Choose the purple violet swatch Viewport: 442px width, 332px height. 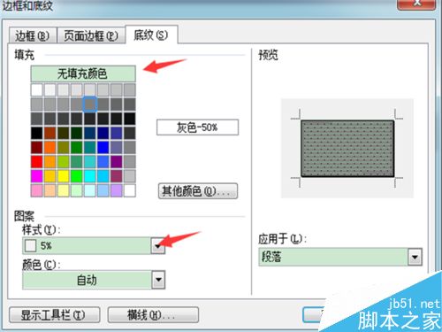pos(117,162)
